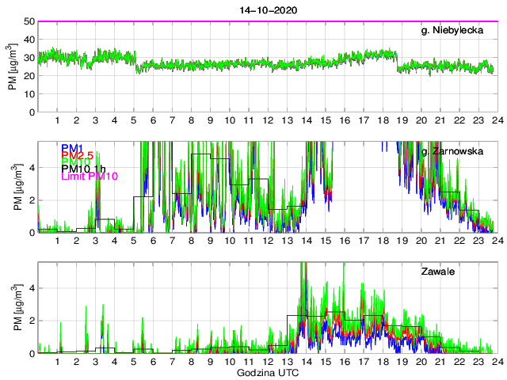Screen dimensions: 507x380
Task: Click the 50 tick on the top y-axis
Action: 30,21
